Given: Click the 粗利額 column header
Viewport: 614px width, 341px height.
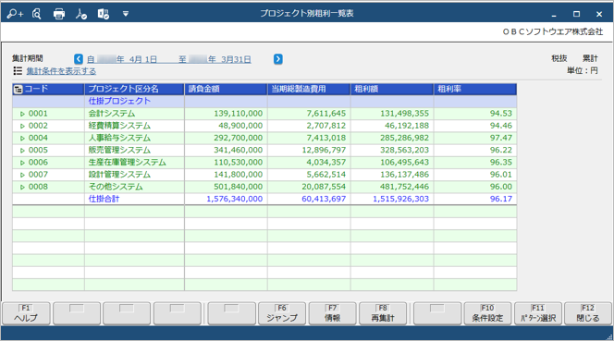Looking at the screenshot, I should (392, 90).
